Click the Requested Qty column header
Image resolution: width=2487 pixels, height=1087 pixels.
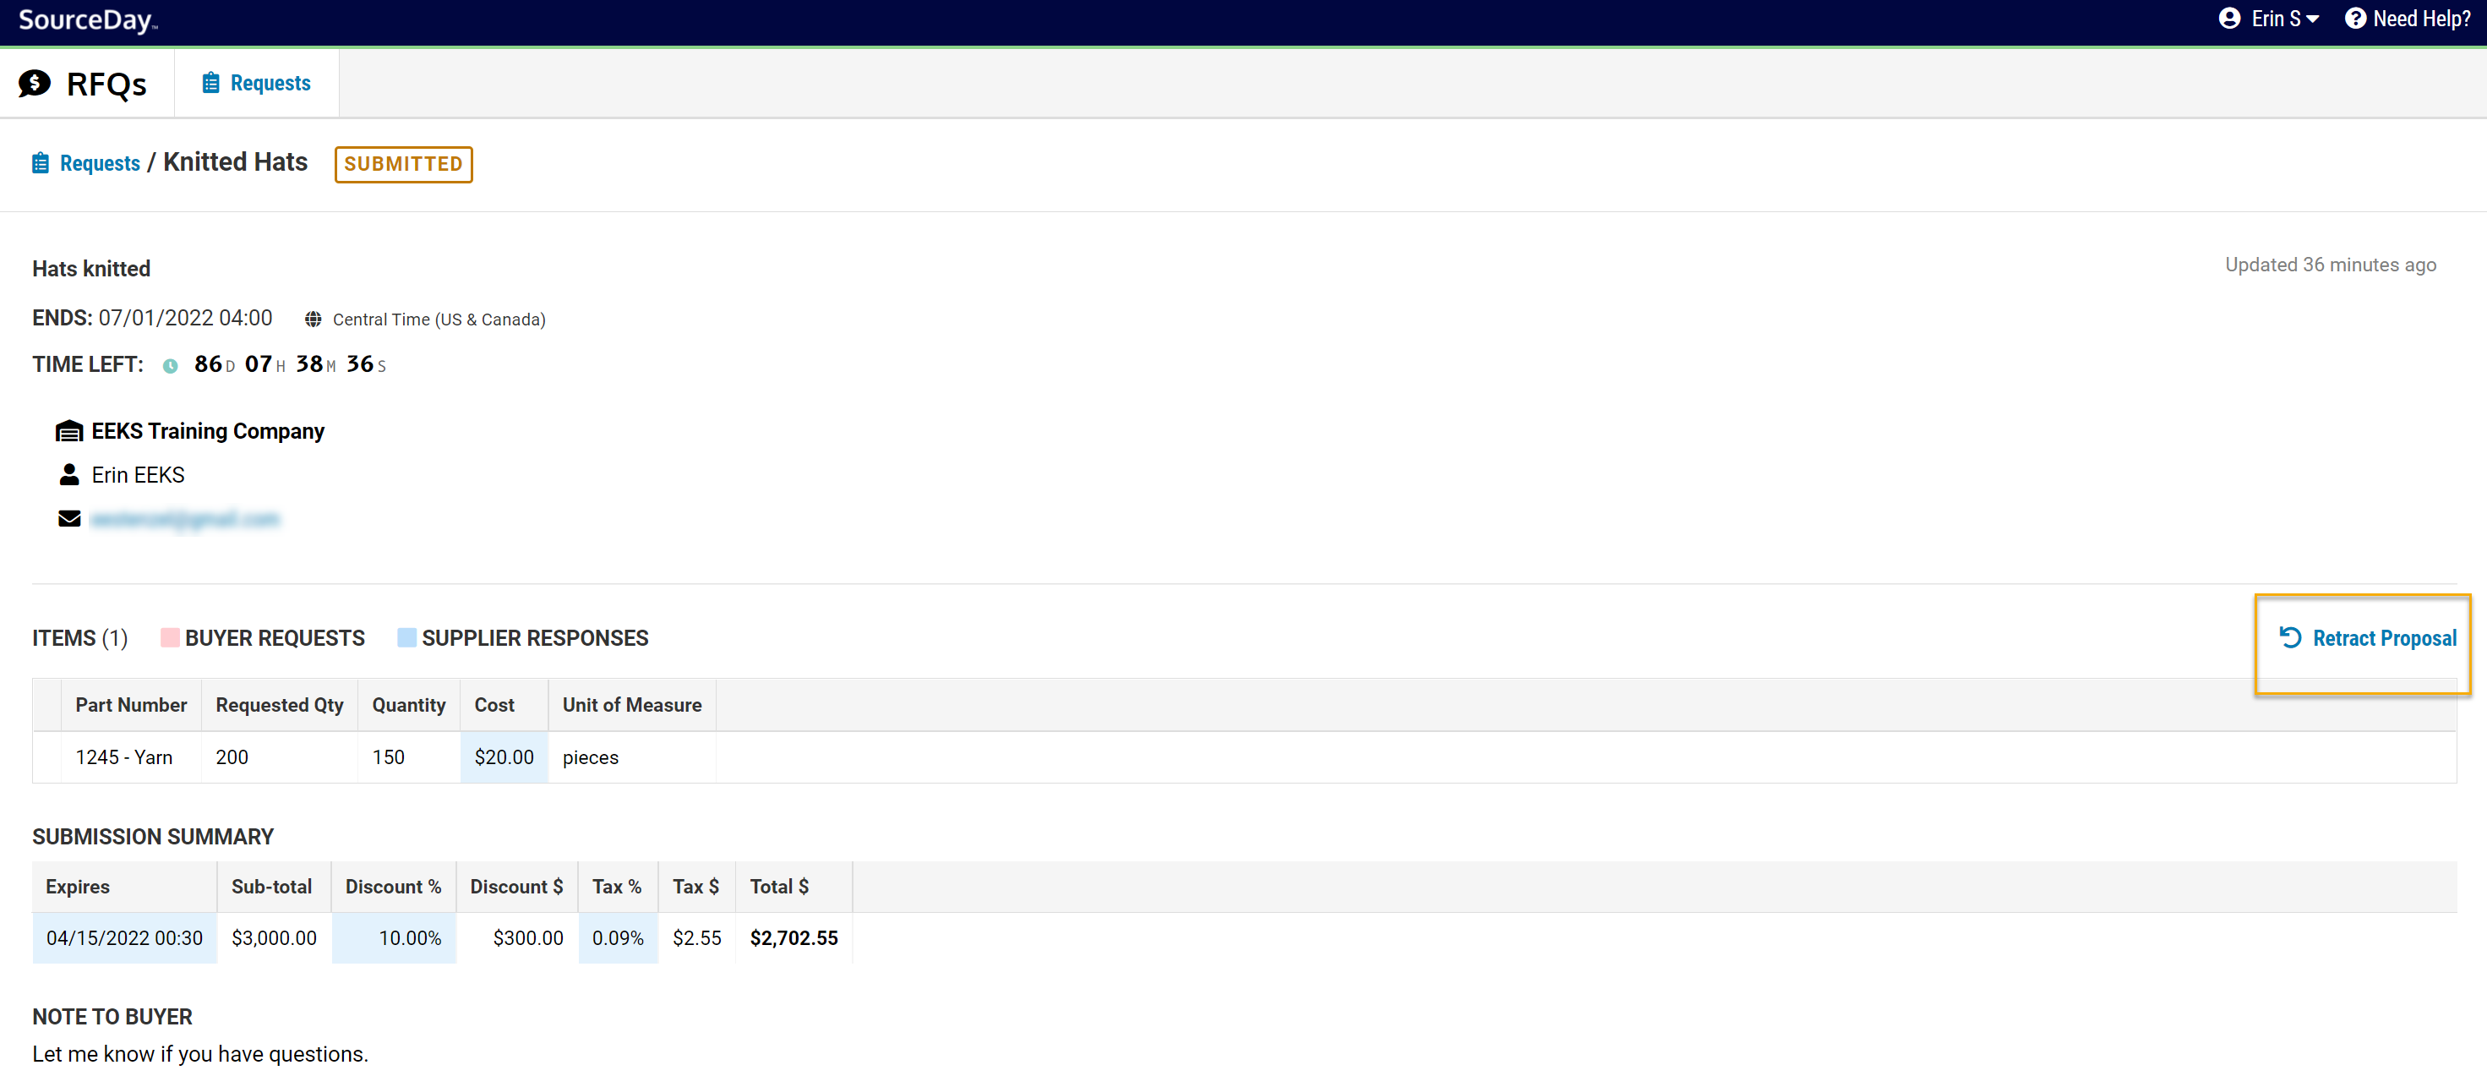(279, 705)
